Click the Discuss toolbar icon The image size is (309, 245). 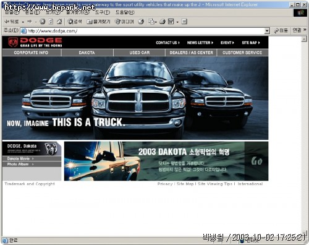point(184,22)
